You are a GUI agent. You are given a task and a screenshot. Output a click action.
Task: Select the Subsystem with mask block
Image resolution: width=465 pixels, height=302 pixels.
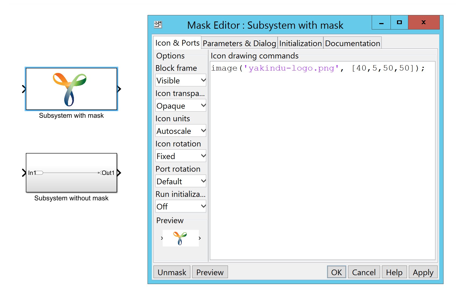[x=71, y=89]
